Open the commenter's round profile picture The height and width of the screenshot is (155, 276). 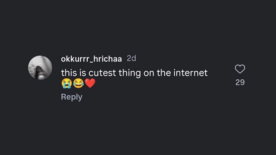coord(40,68)
